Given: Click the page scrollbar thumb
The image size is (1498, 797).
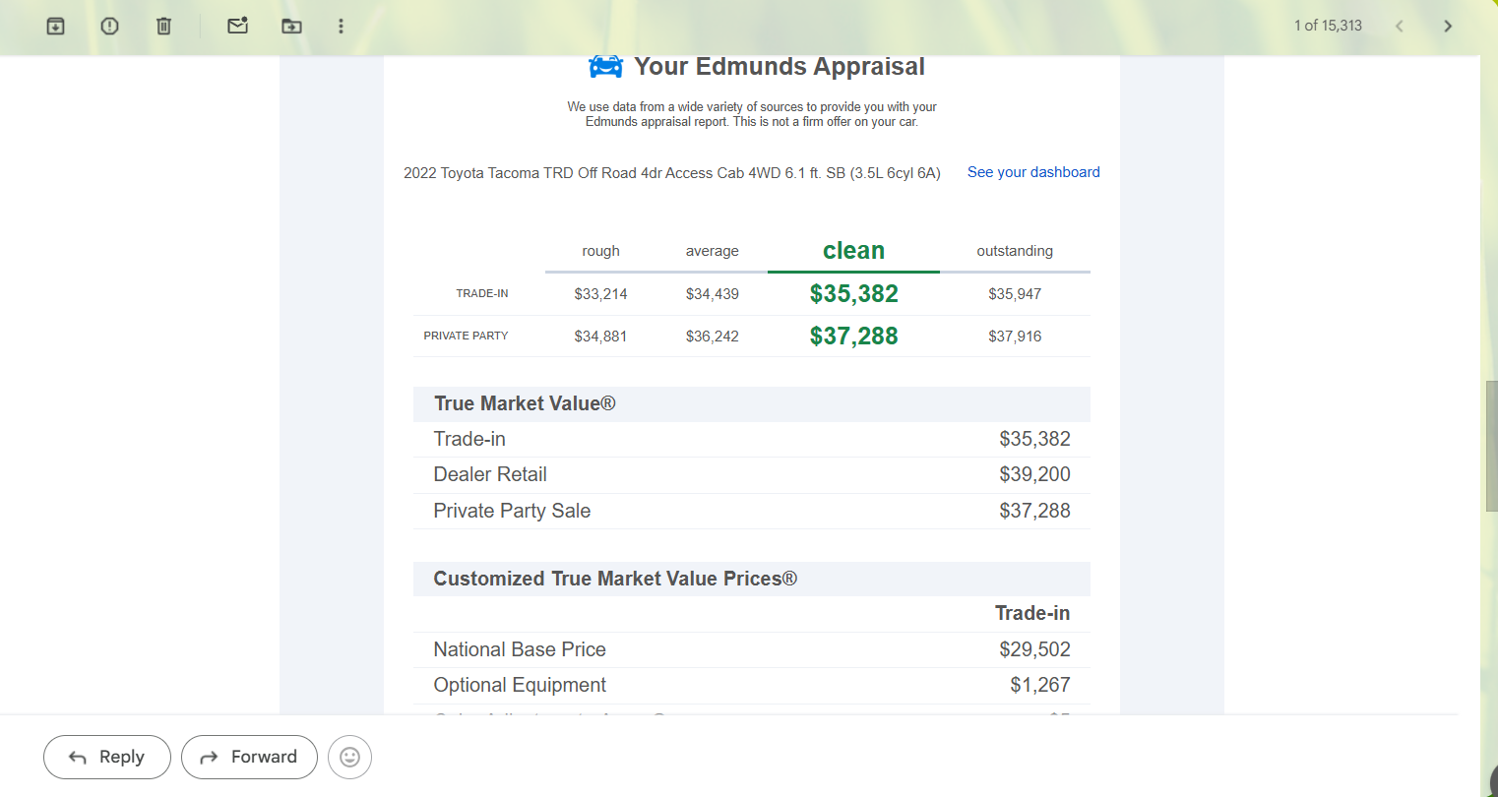Looking at the screenshot, I should [1490, 446].
